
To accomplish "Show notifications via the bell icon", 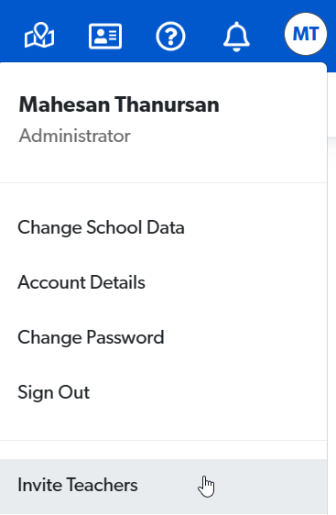I will coord(236,37).
